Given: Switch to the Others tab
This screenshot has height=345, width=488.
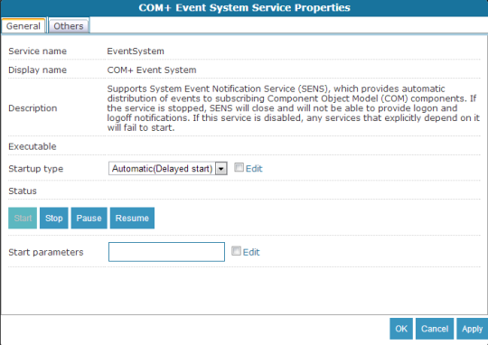Looking at the screenshot, I should pyautogui.click(x=69, y=25).
